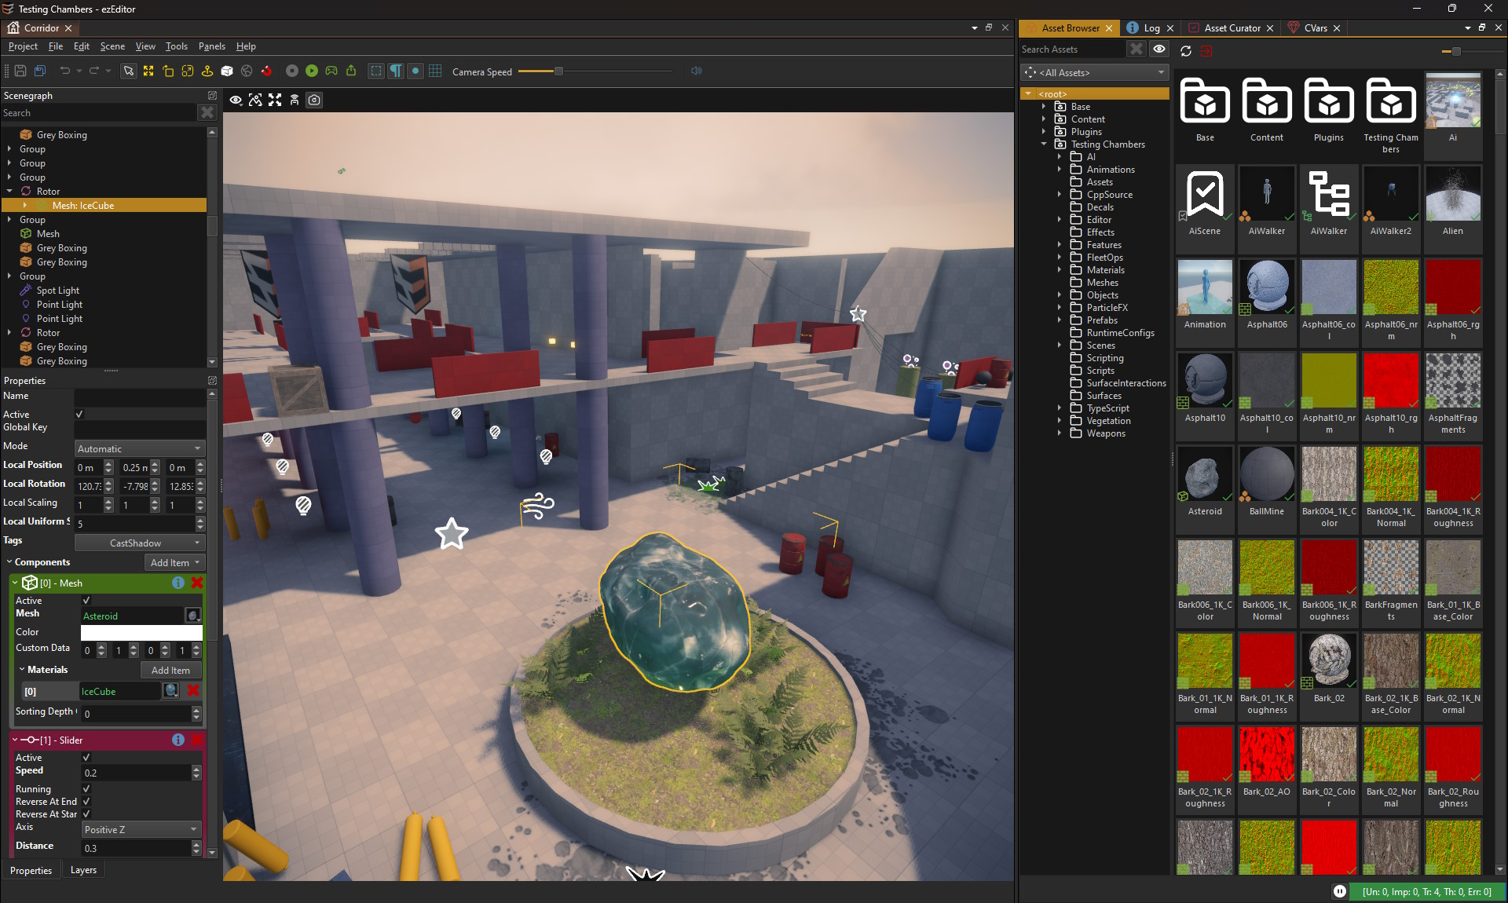Open the Mode dropdown set to Automatic
Viewport: 1508px width, 903px height.
click(140, 449)
